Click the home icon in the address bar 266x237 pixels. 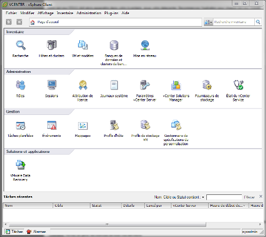(33, 22)
